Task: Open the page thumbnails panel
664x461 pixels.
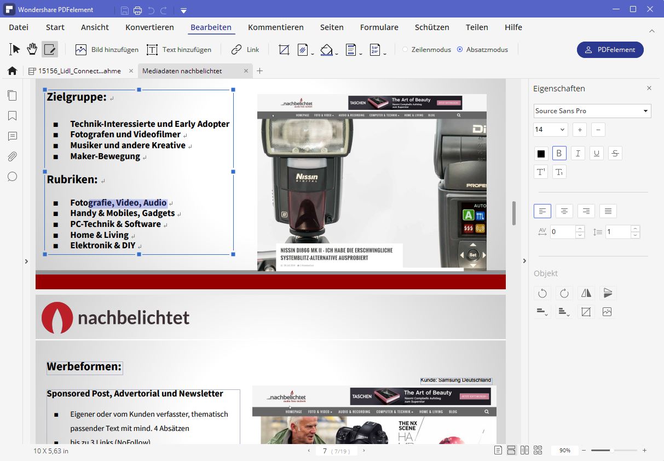Action: click(12, 96)
